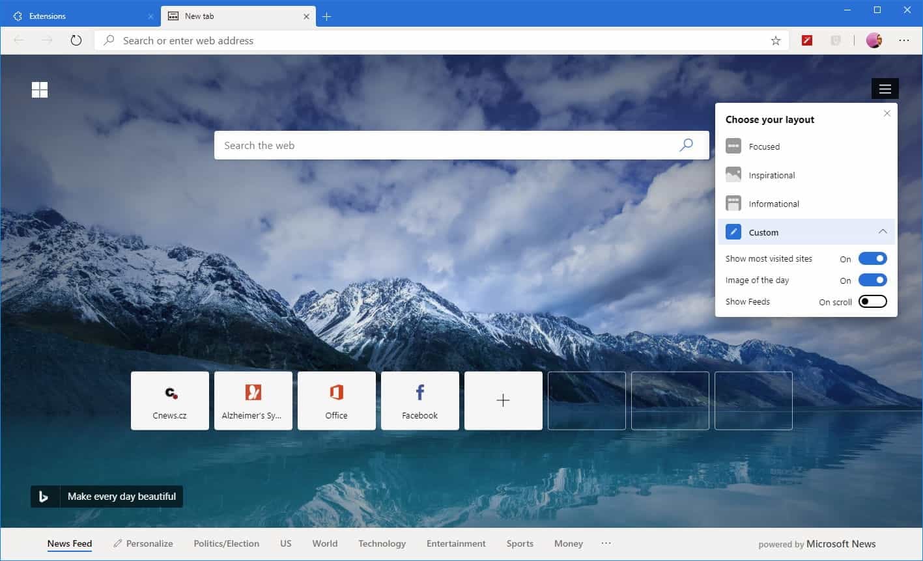The height and width of the screenshot is (561, 923).
Task: Go back using the back arrow
Action: [18, 40]
